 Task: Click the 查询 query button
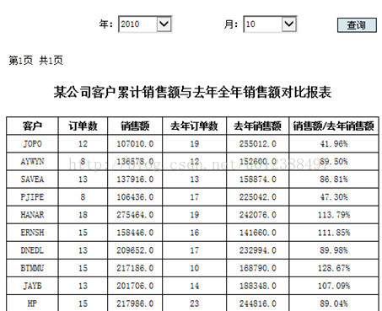tap(357, 25)
